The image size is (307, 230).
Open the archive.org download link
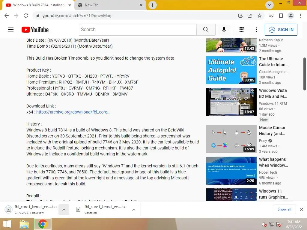[x=73, y=112]
